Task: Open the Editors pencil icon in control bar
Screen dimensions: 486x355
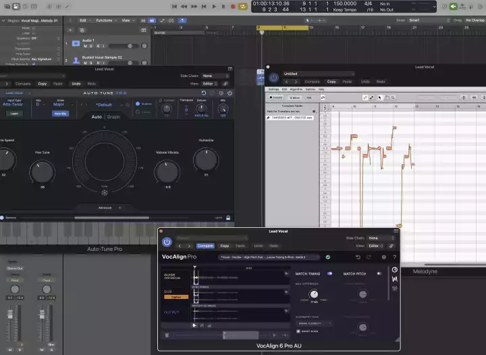Action: [x=67, y=6]
